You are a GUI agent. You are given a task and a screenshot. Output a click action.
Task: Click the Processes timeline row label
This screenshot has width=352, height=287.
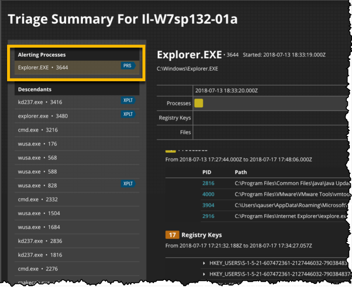179,103
